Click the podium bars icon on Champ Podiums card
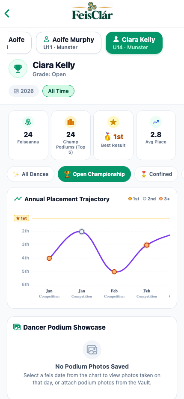The height and width of the screenshot is (399, 184). pos(71,122)
